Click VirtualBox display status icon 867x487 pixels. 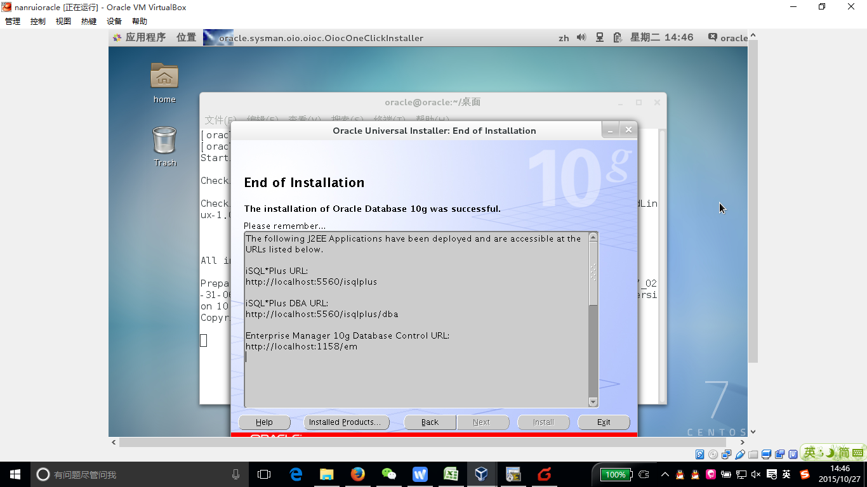[766, 454]
